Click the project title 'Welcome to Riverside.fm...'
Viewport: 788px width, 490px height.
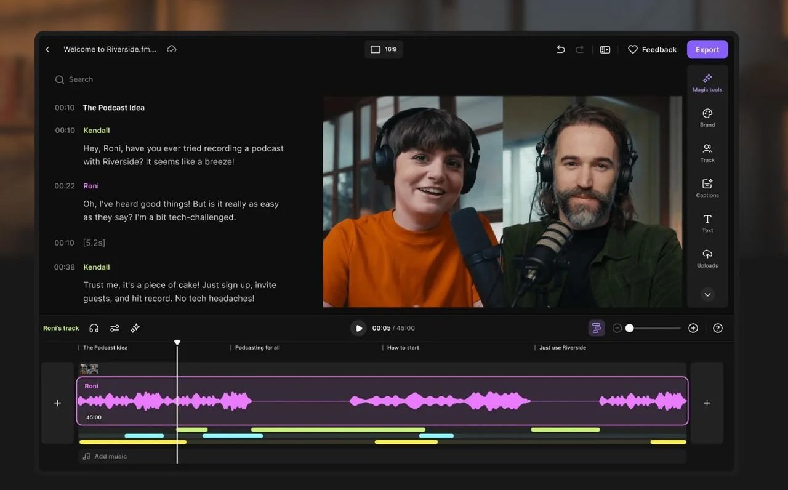click(110, 49)
